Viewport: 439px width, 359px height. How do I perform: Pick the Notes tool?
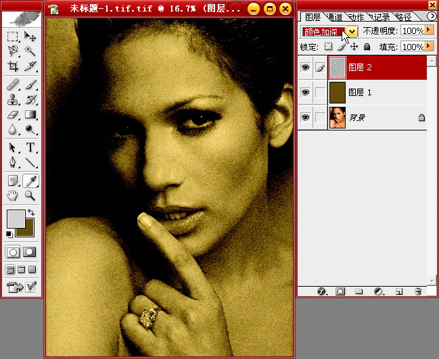[13, 181]
